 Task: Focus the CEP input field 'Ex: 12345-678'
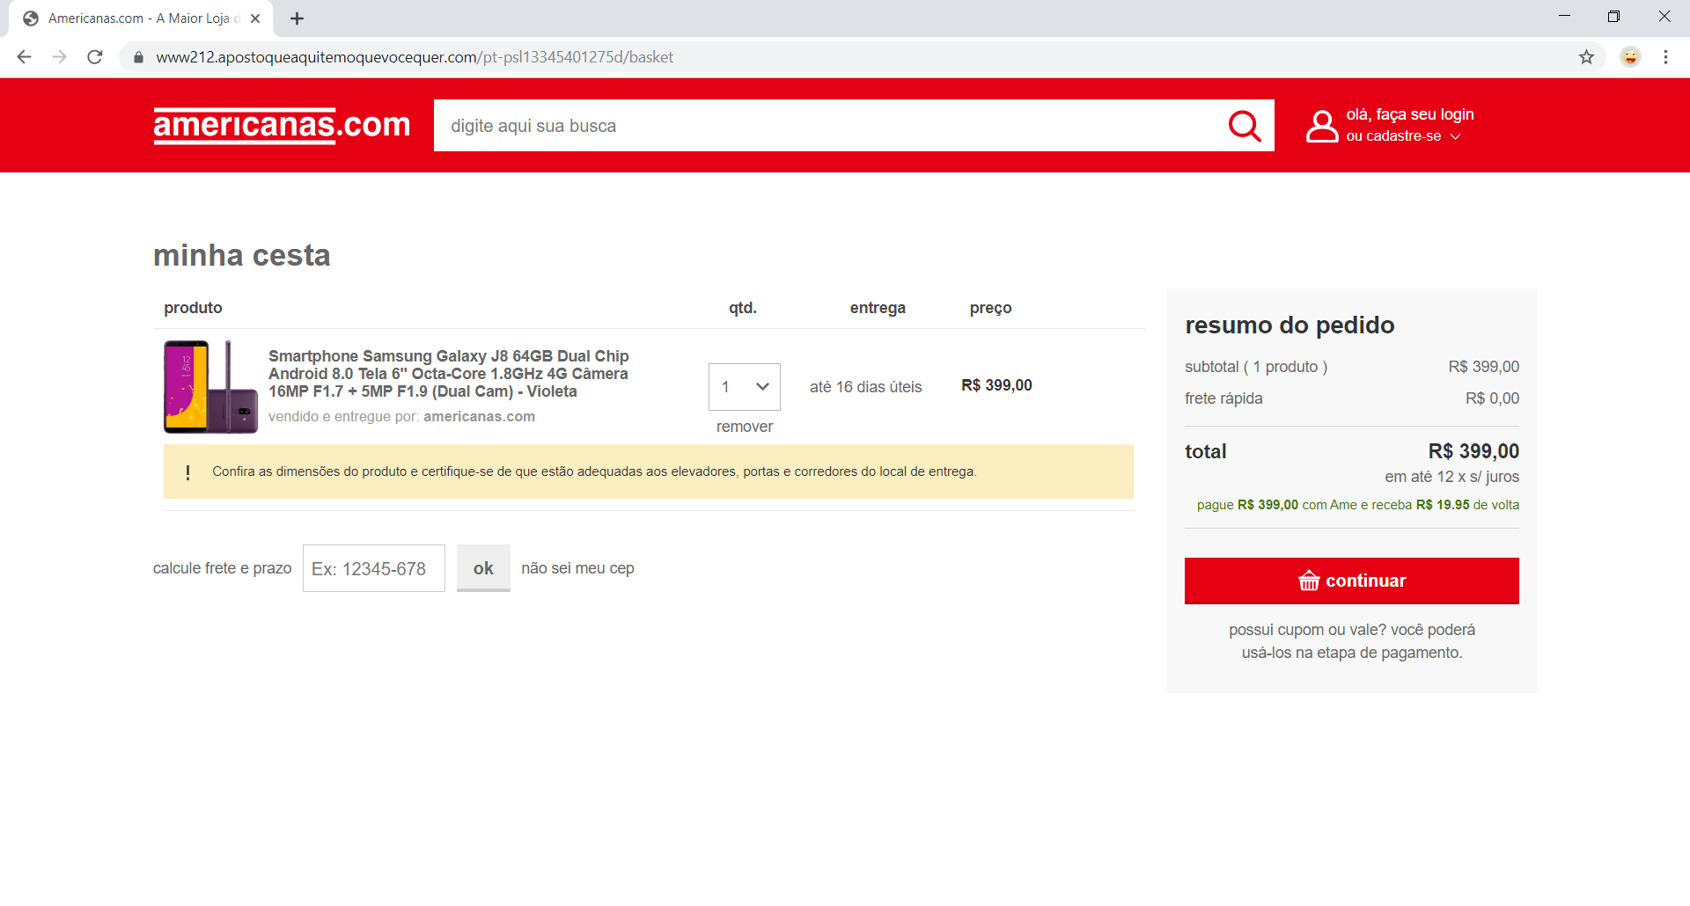(374, 568)
